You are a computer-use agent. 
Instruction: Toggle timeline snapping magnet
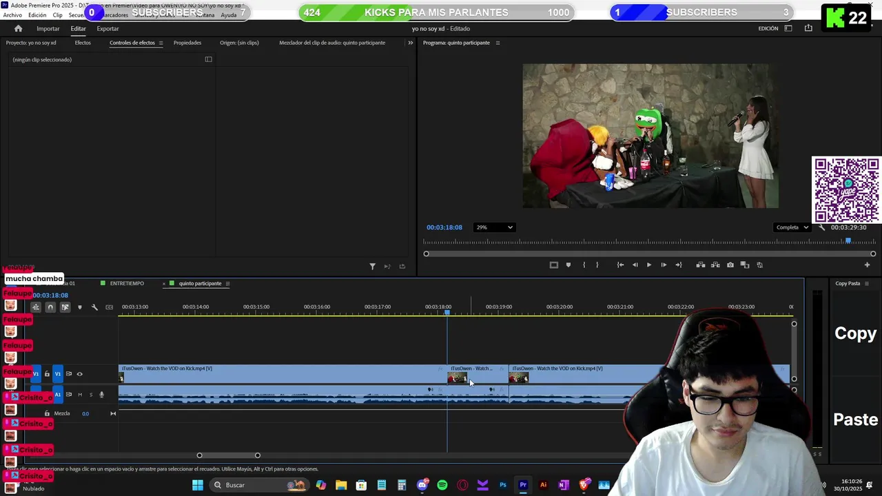click(50, 307)
